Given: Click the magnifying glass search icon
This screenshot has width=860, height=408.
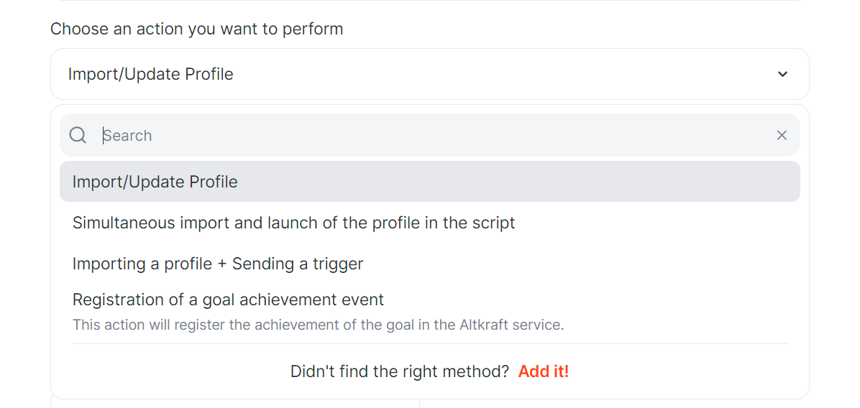Looking at the screenshot, I should pos(78,135).
